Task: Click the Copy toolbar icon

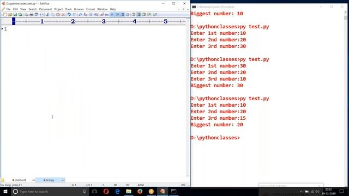Action: (x=53, y=15)
